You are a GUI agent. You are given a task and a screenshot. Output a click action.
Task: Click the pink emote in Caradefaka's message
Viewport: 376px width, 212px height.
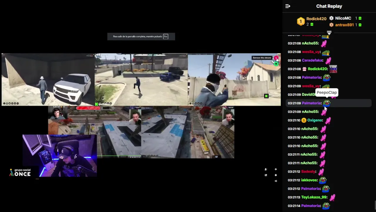328,60
